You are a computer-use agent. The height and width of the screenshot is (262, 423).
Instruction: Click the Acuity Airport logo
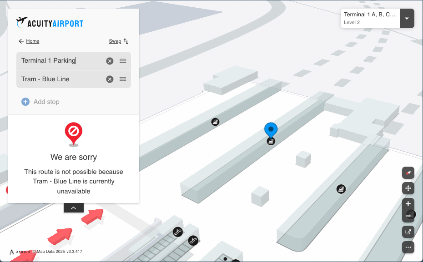tap(50, 23)
